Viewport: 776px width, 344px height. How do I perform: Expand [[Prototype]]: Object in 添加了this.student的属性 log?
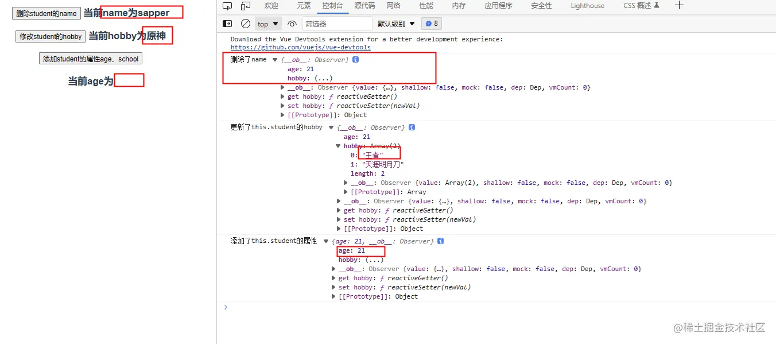[x=333, y=296]
